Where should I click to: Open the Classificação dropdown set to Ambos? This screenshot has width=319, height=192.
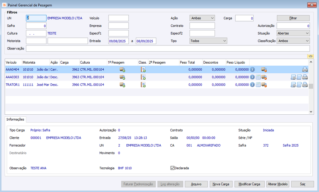click(293, 41)
